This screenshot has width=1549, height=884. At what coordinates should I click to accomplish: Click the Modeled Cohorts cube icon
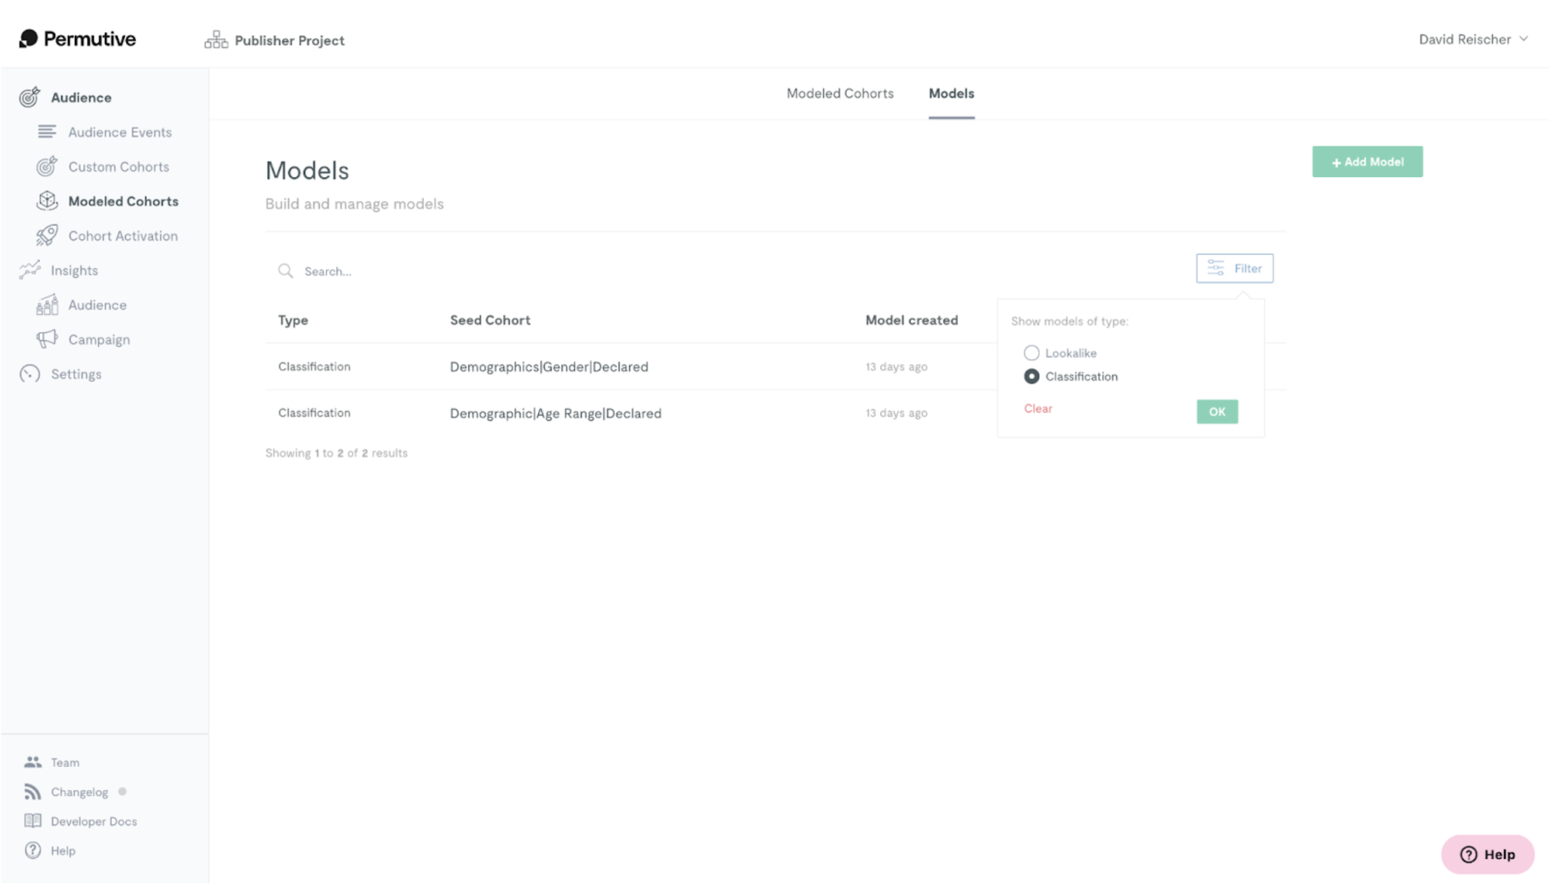point(47,201)
